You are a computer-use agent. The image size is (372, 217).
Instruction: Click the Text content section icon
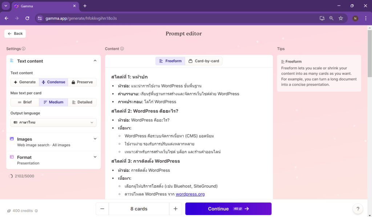point(12,60)
